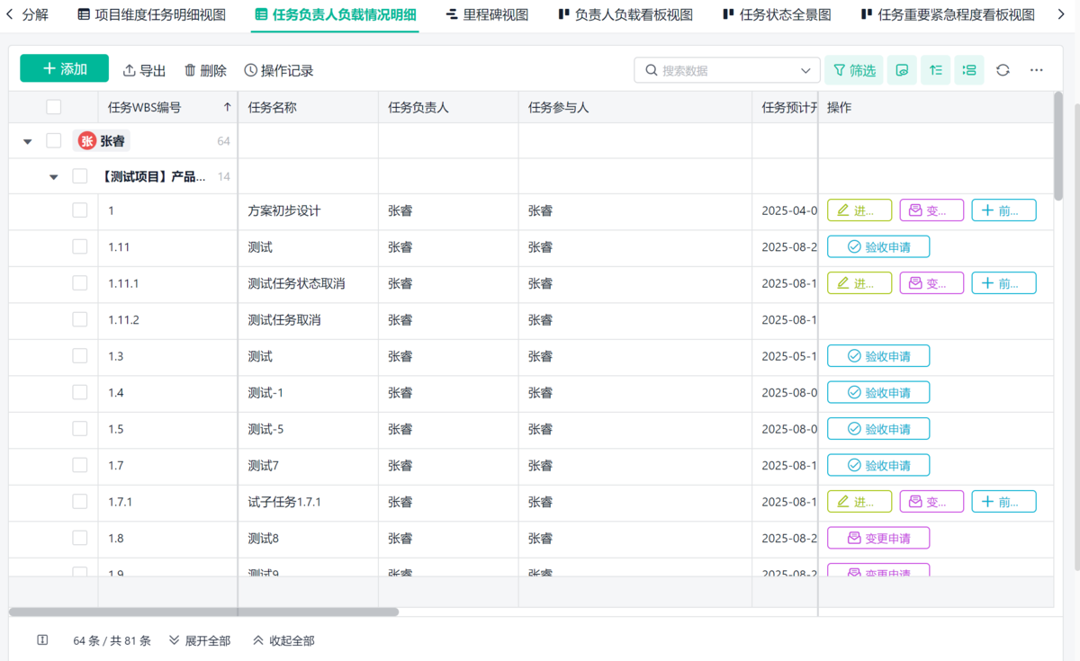This screenshot has height=661, width=1080.
Task: Check the box for task 1.11
Action: (80, 246)
